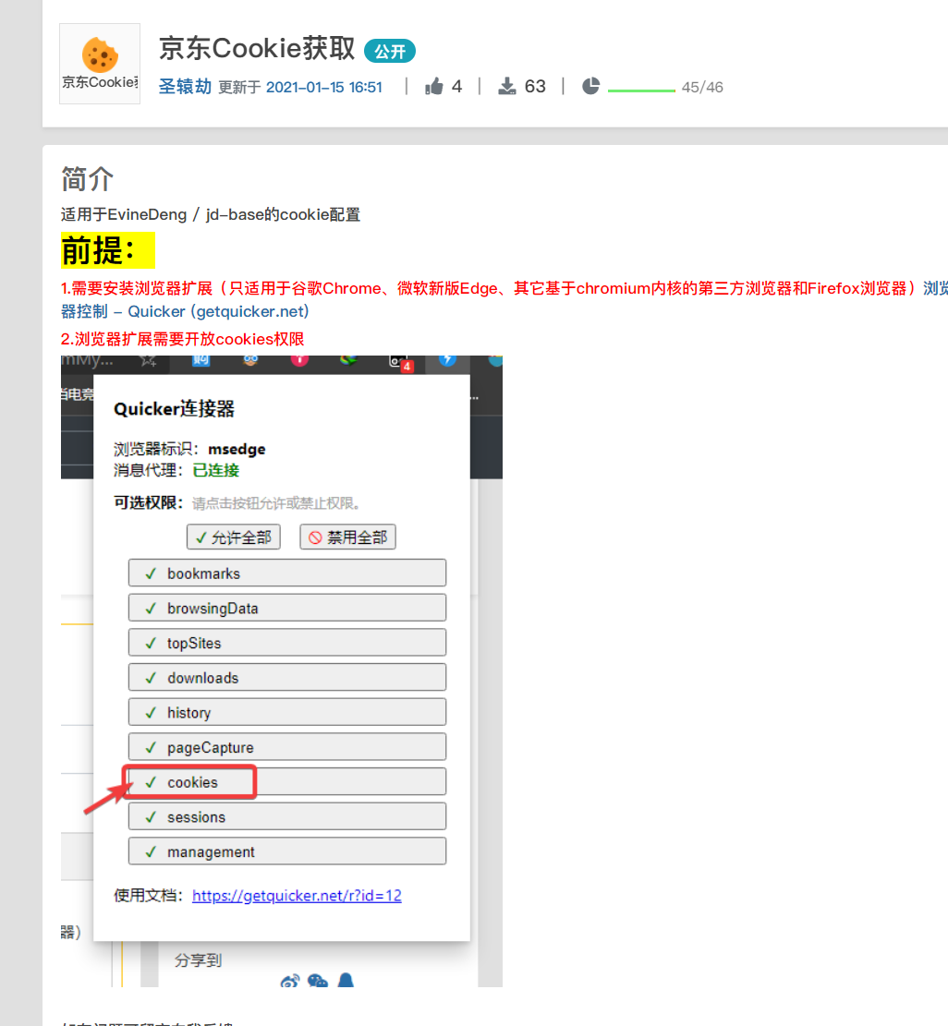The width and height of the screenshot is (948, 1026).
Task: Click the 公开 public badge
Action: (x=390, y=51)
